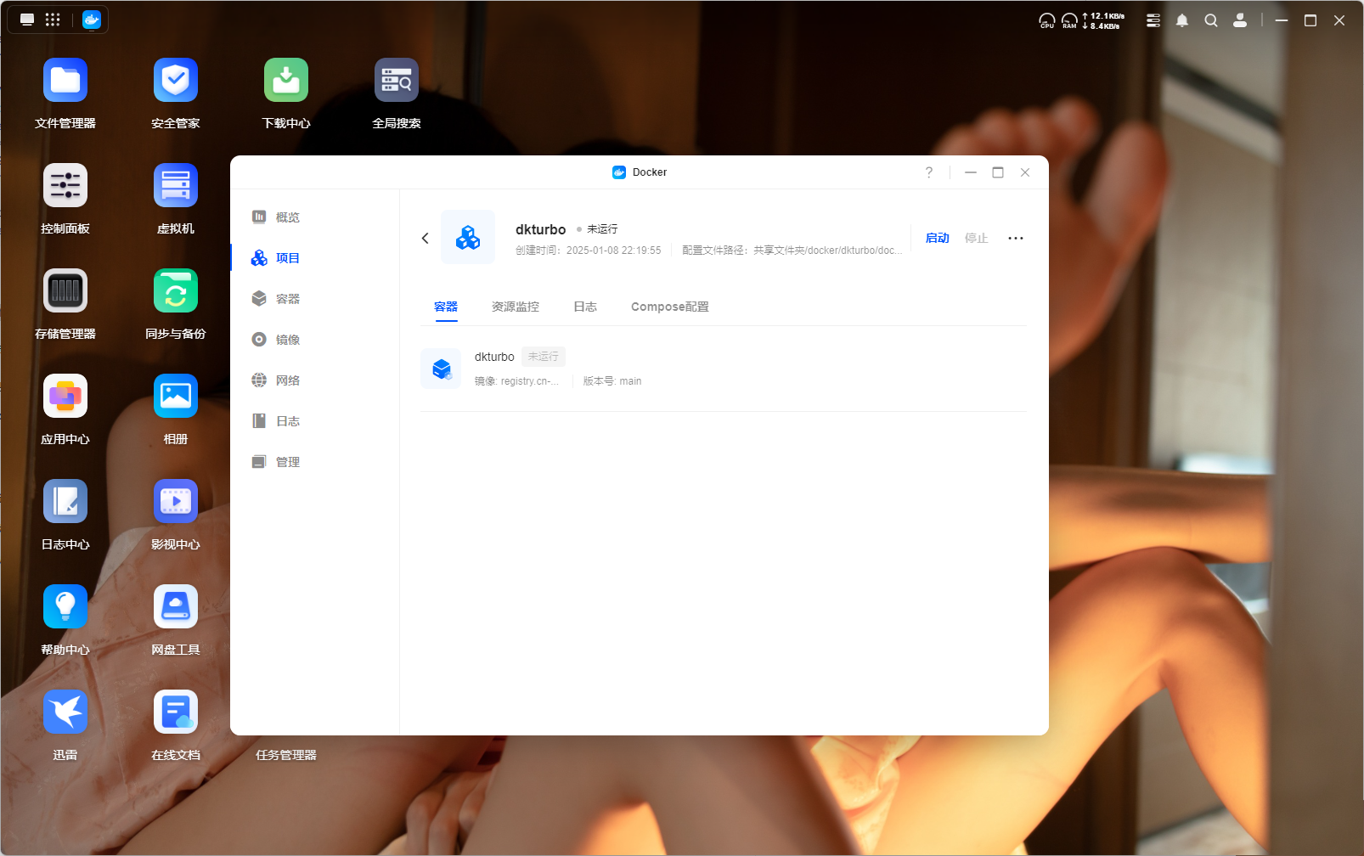The width and height of the screenshot is (1364, 856).
Task: Open 存储管理器 desktop icon
Action: (65, 291)
